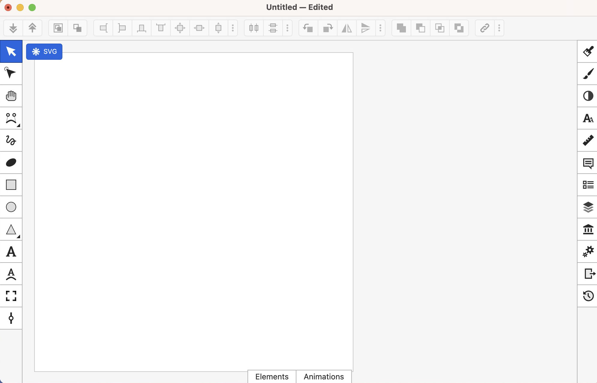Screen dimensions: 597x383
Task: Switch to the Animations tab
Action: pos(324,377)
